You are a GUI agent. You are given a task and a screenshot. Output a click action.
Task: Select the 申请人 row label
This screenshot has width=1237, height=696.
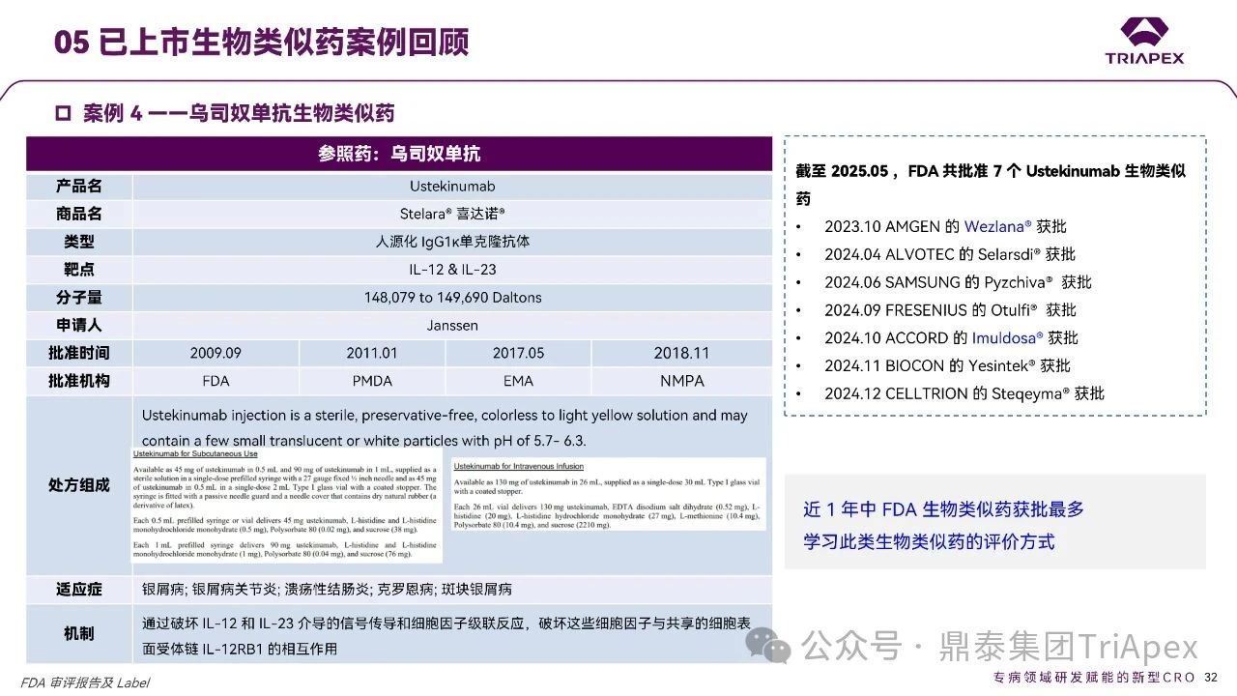(x=78, y=326)
